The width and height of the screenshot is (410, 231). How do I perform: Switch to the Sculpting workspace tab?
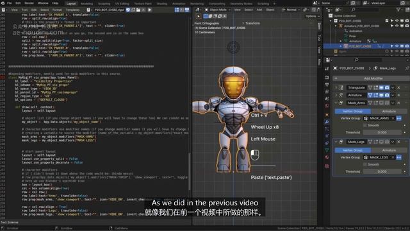coord(104,4)
